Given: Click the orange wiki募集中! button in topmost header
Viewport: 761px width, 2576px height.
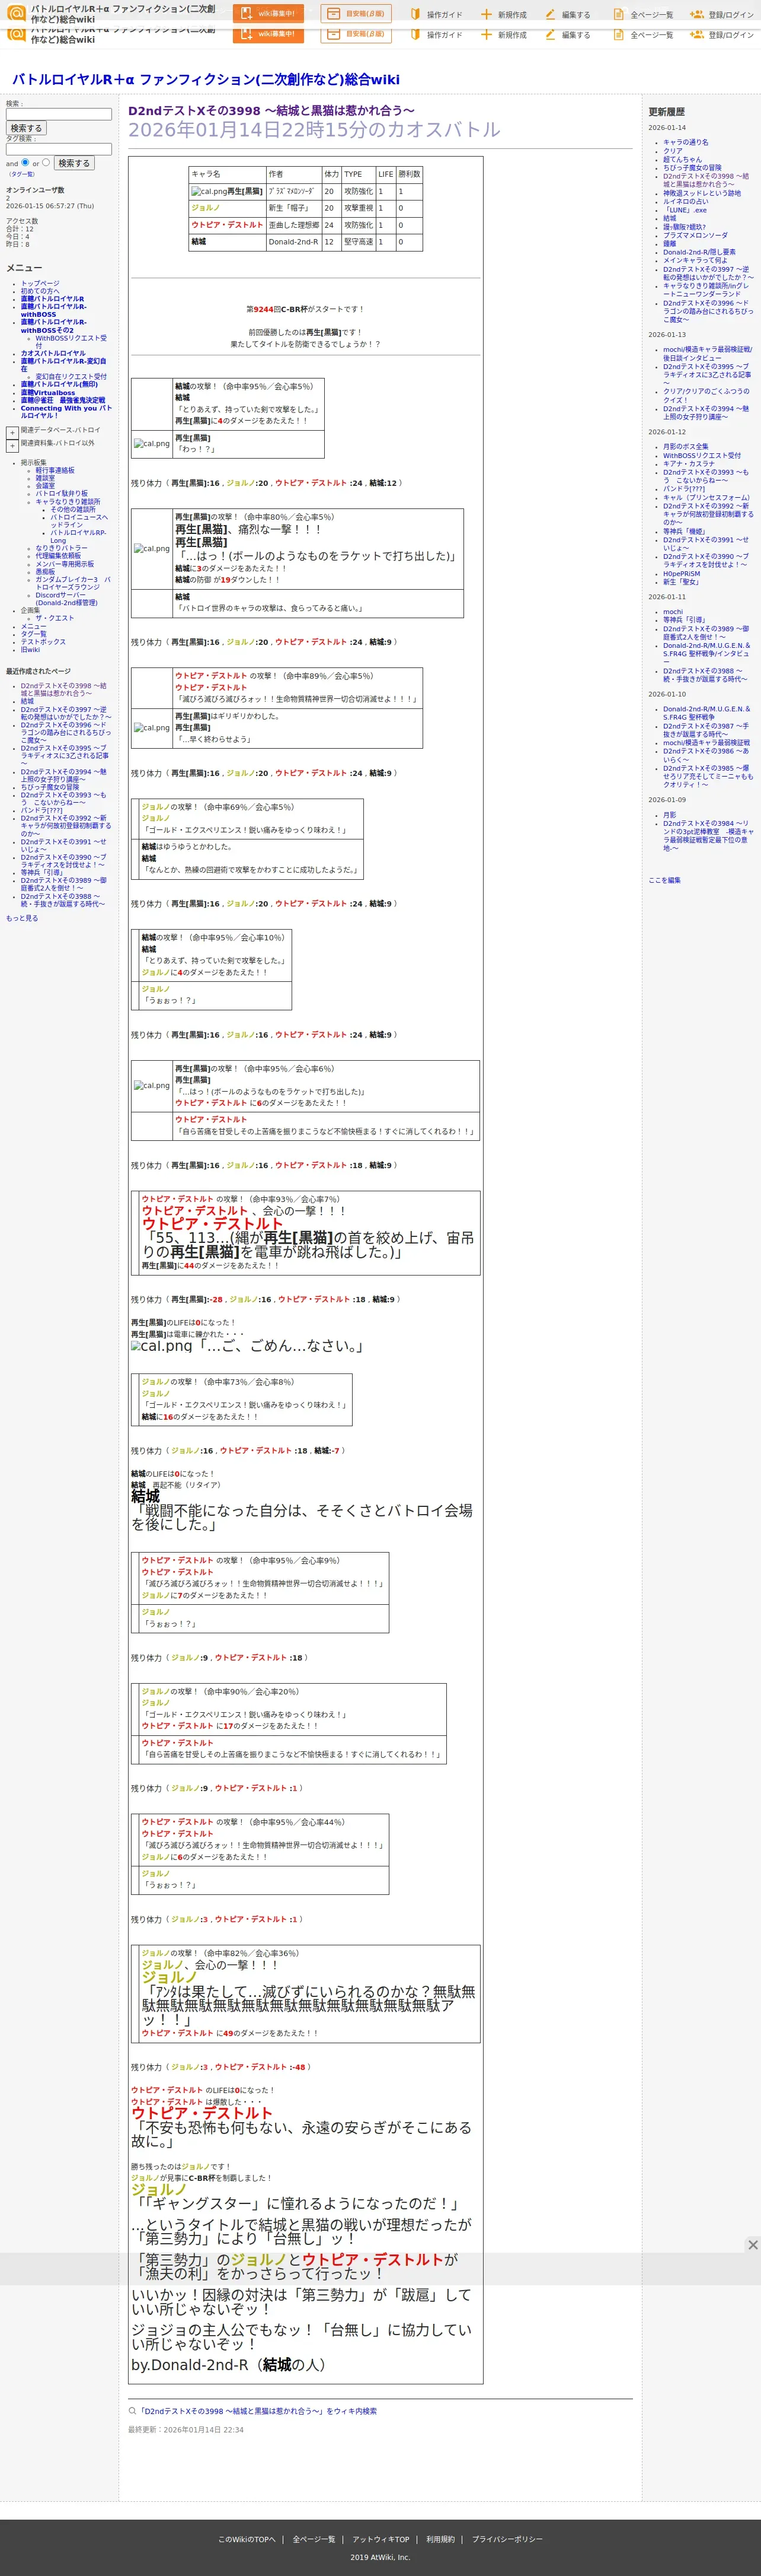Looking at the screenshot, I should [x=268, y=14].
